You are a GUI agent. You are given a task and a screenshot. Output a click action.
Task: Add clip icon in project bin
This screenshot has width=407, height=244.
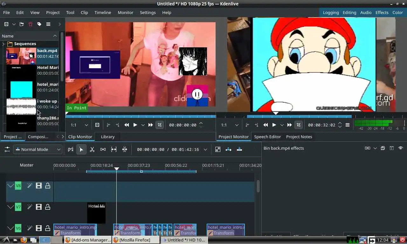[x=6, y=24]
